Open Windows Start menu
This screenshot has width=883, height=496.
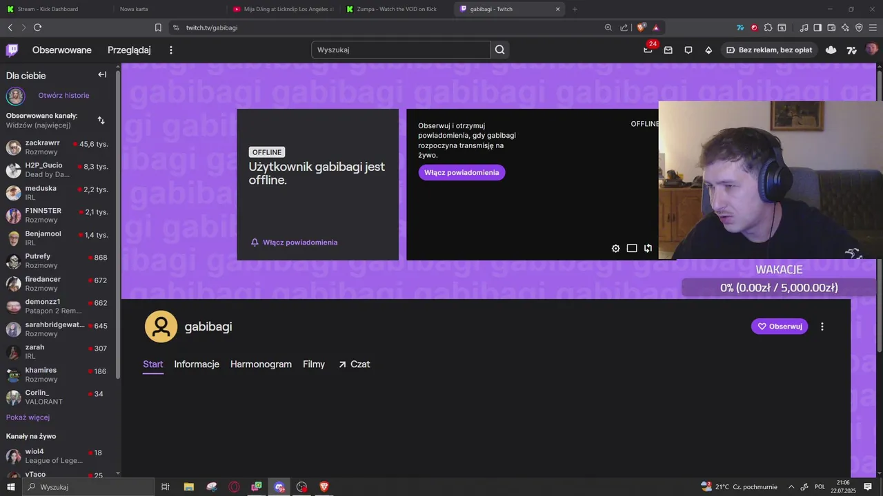pos(10,487)
